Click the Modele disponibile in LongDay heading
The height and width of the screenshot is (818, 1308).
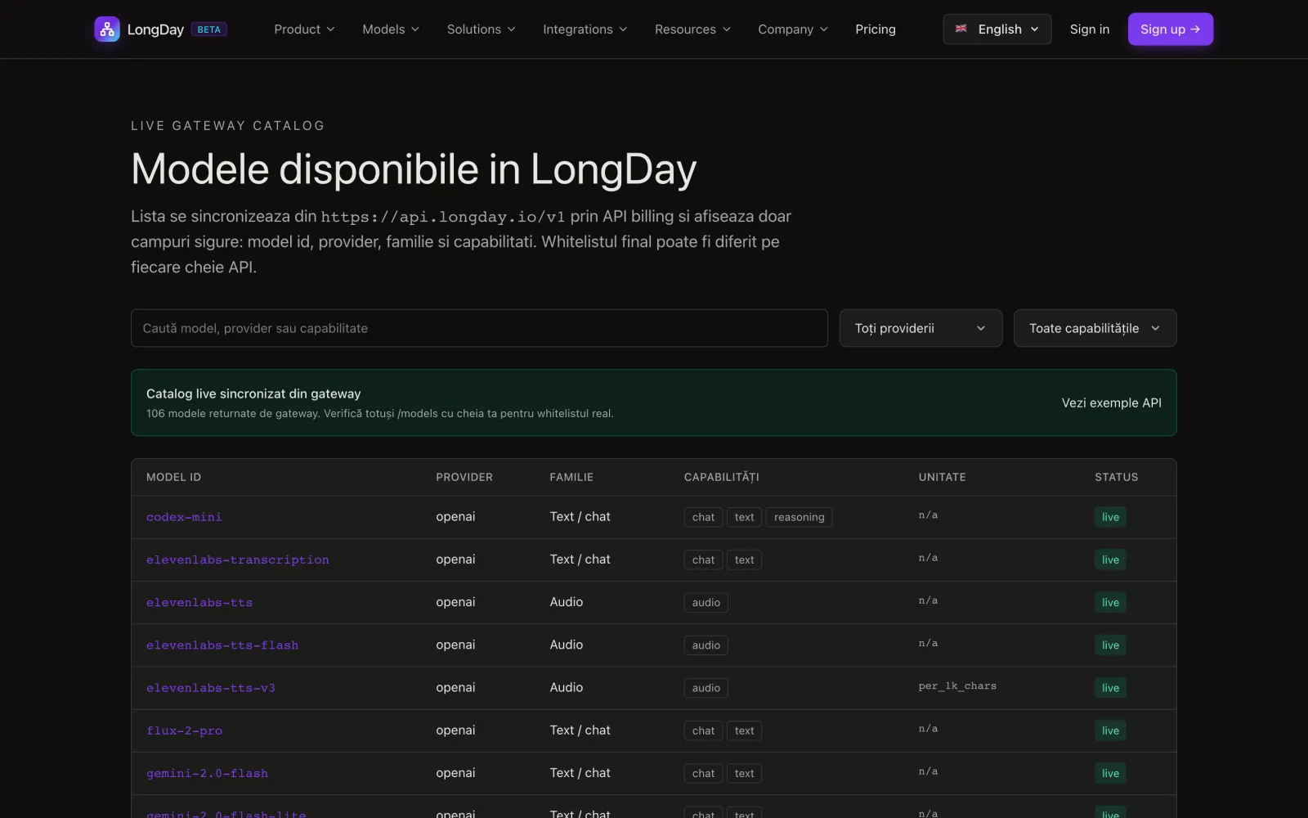tap(414, 169)
